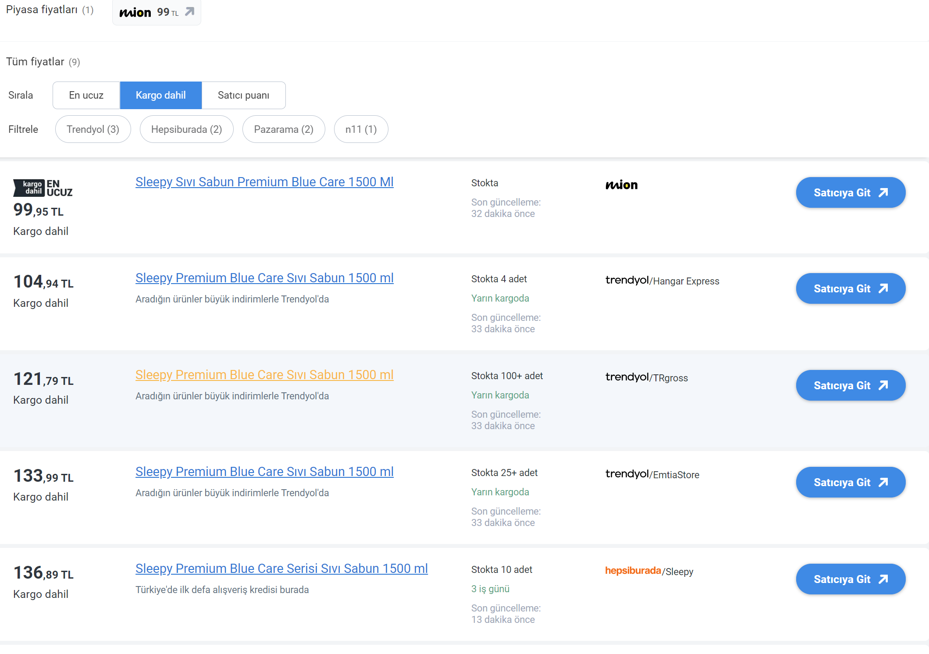Sort by En ucuz
Viewport: 929px width, 654px height.
86,95
